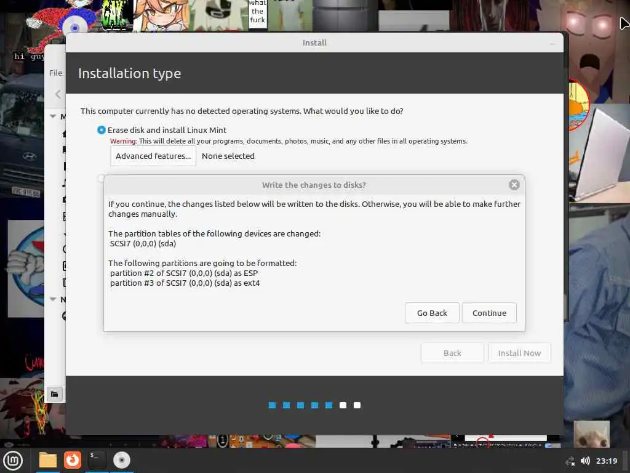Screen dimensions: 630x473
Task: Open the Terminal from the taskbar
Action: pyautogui.click(x=97, y=460)
